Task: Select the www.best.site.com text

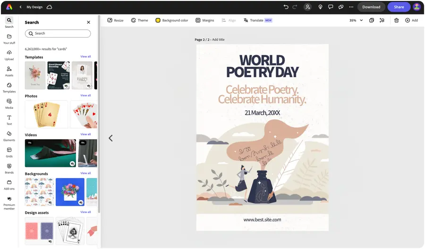Action: (263, 219)
